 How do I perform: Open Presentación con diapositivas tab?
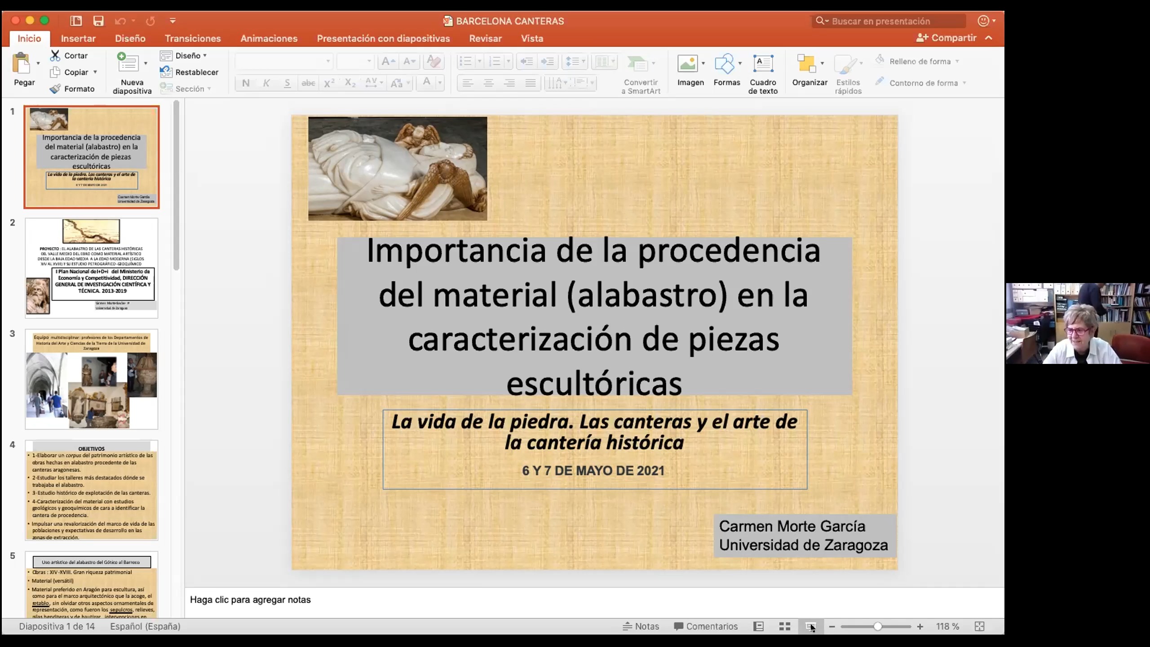coord(383,38)
